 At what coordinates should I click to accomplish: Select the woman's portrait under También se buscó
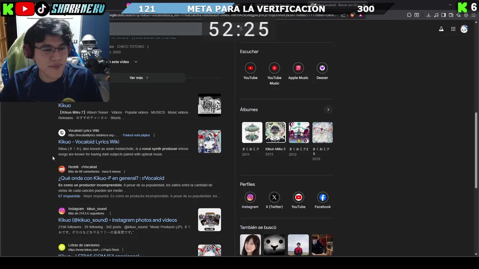pos(250,245)
